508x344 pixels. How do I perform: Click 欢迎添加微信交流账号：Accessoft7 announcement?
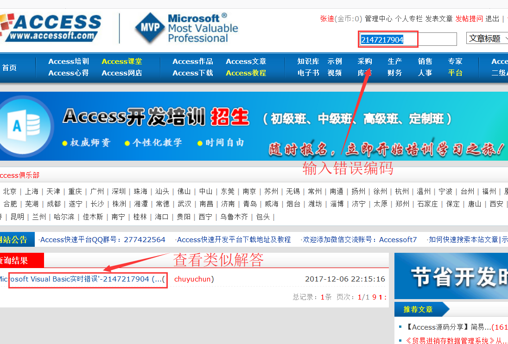[x=360, y=239]
